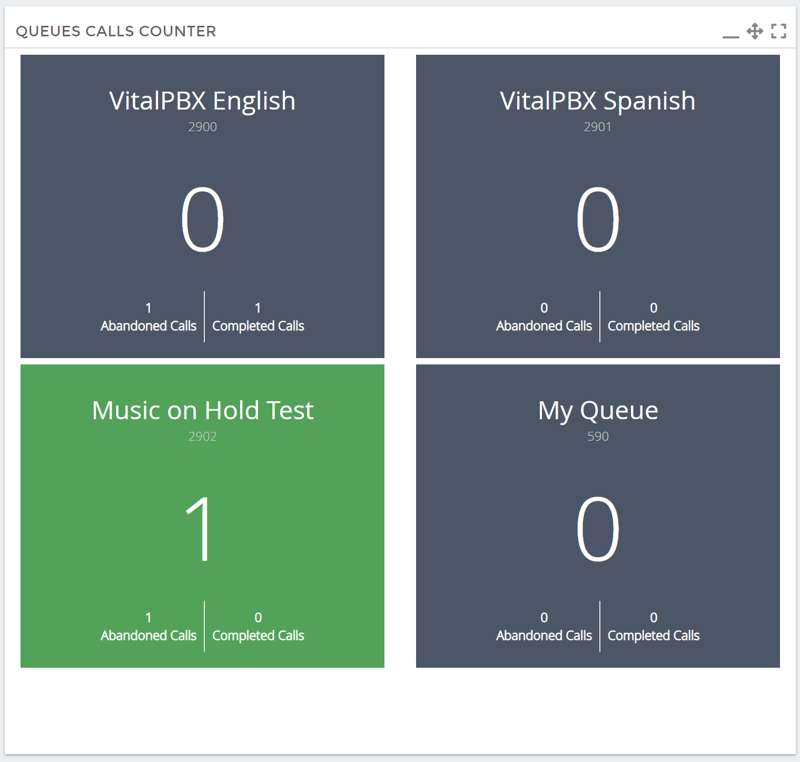Screen dimensions: 800x762
Task: Click queue number 2900 under VitalPBX English
Action: pyautogui.click(x=203, y=127)
